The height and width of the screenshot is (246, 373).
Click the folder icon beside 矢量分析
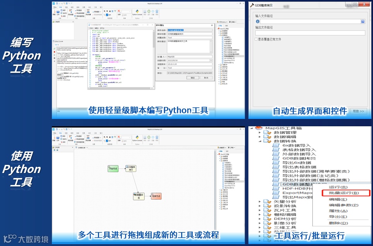(267, 202)
